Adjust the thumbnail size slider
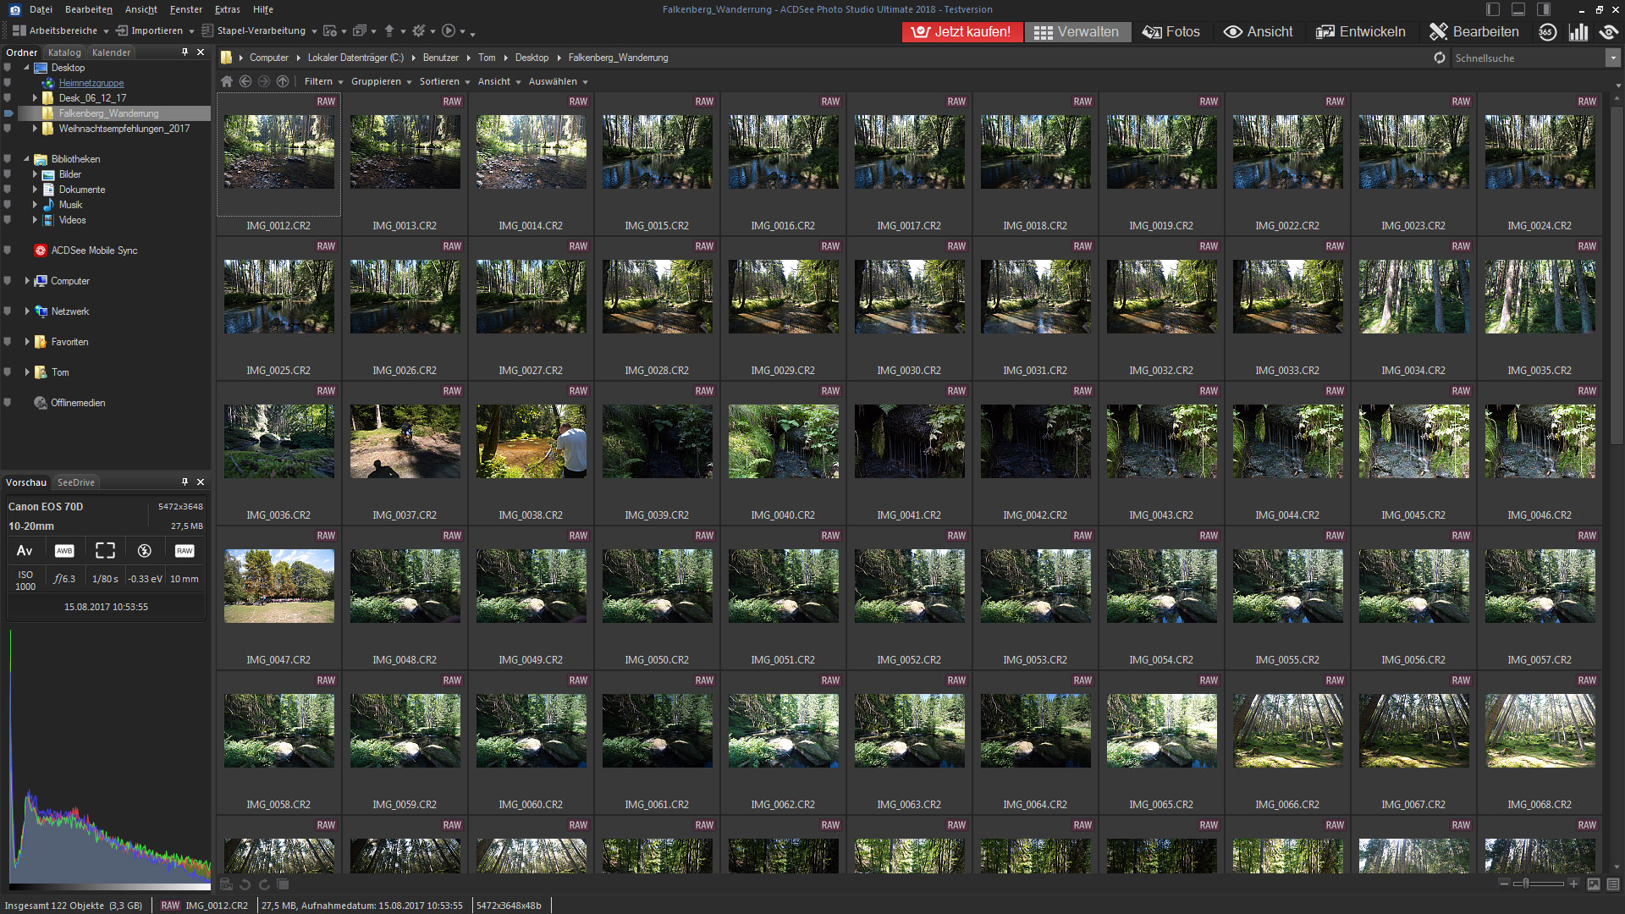This screenshot has width=1625, height=914. pyautogui.click(x=1526, y=884)
